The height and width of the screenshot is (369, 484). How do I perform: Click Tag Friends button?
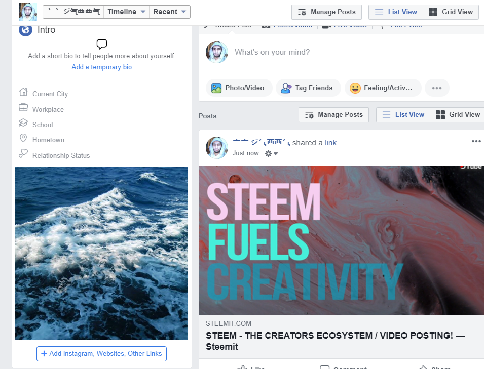click(x=308, y=88)
